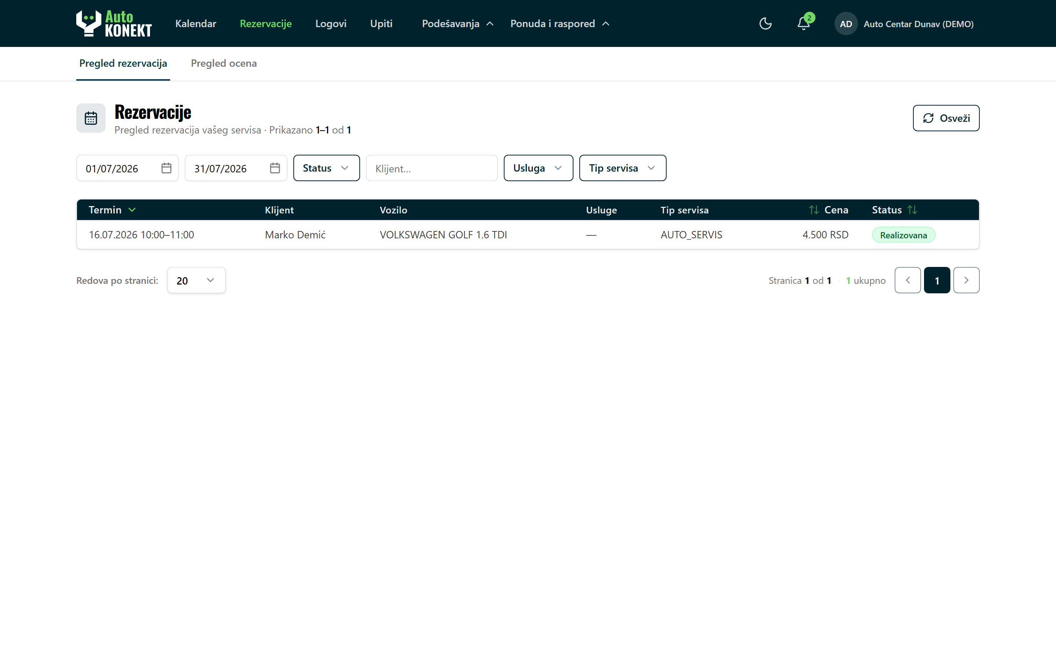Click AUTO_SERVIS service type cell
This screenshot has height=660, width=1056.
tap(691, 235)
